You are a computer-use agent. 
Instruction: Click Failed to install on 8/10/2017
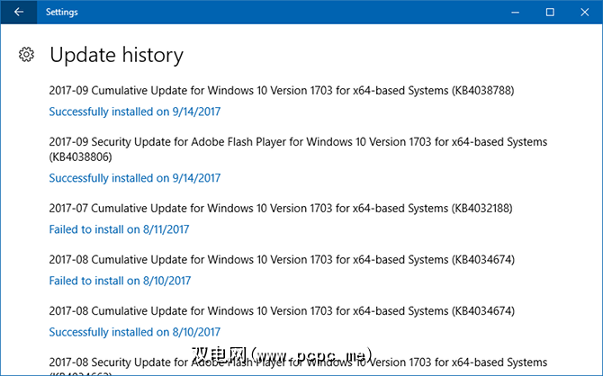(119, 281)
